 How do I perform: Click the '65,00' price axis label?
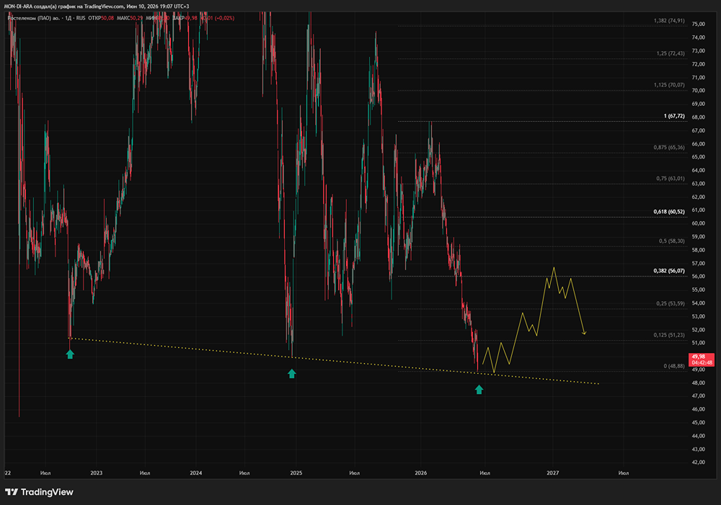[x=698, y=157]
